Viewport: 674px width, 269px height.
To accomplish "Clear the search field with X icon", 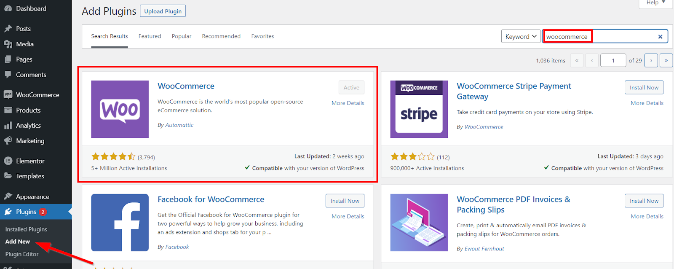I will pyautogui.click(x=660, y=37).
